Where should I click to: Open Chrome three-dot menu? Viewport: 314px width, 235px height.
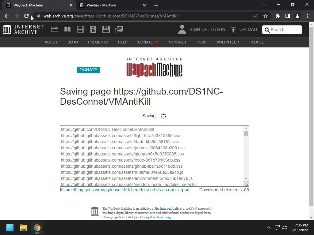[x=307, y=16]
